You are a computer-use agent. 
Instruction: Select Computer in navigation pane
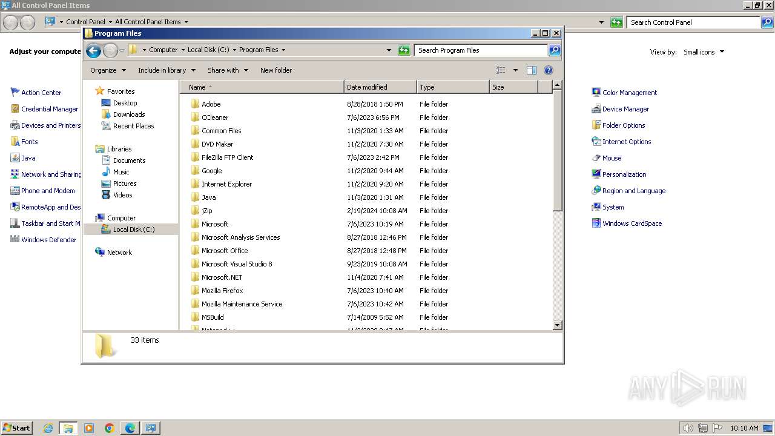(x=121, y=218)
